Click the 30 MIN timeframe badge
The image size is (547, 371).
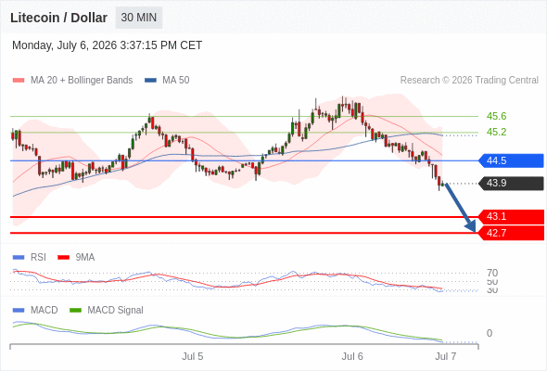139,18
